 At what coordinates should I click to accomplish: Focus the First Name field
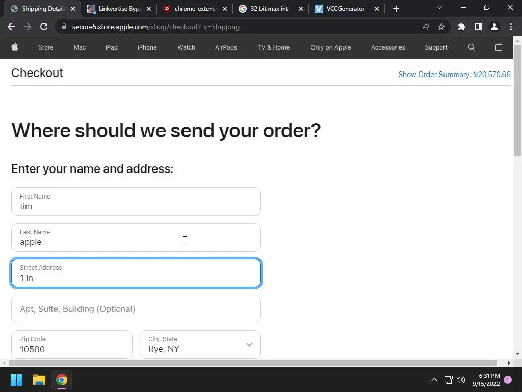136,202
